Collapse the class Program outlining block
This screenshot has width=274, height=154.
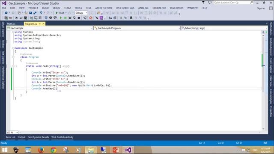click(x=13, y=57)
